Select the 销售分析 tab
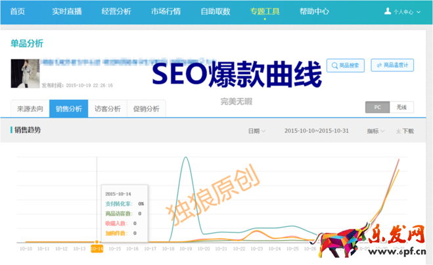 (x=68, y=108)
